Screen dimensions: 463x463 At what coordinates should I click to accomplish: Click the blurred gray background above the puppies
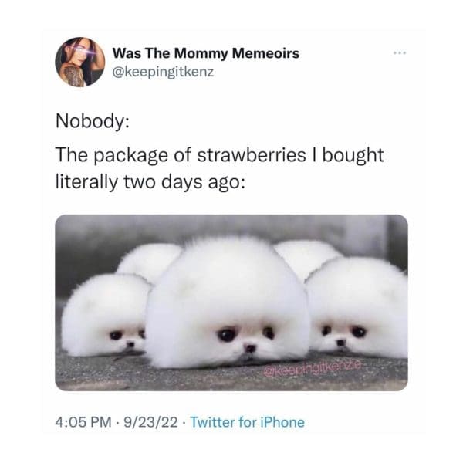point(231,226)
